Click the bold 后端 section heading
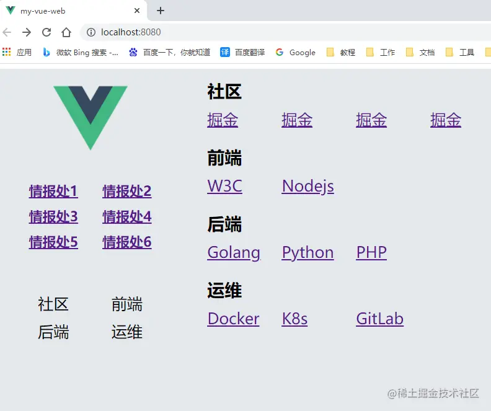 click(x=224, y=224)
